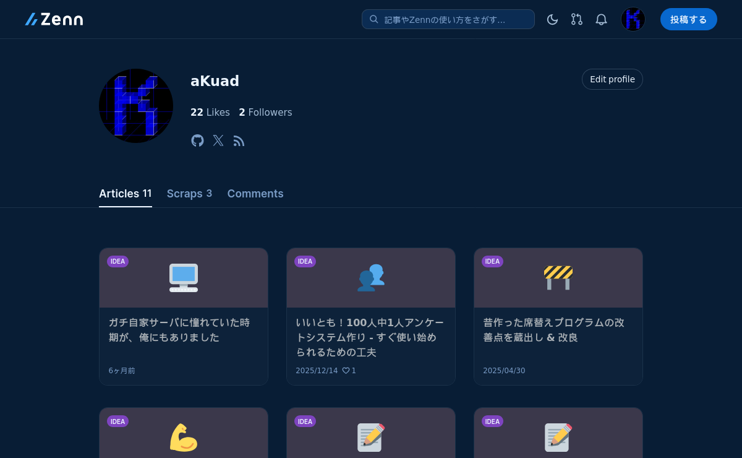Click the desktop computer emoji thumbnail
Image resolution: width=742 pixels, height=458 pixels.
(x=184, y=278)
